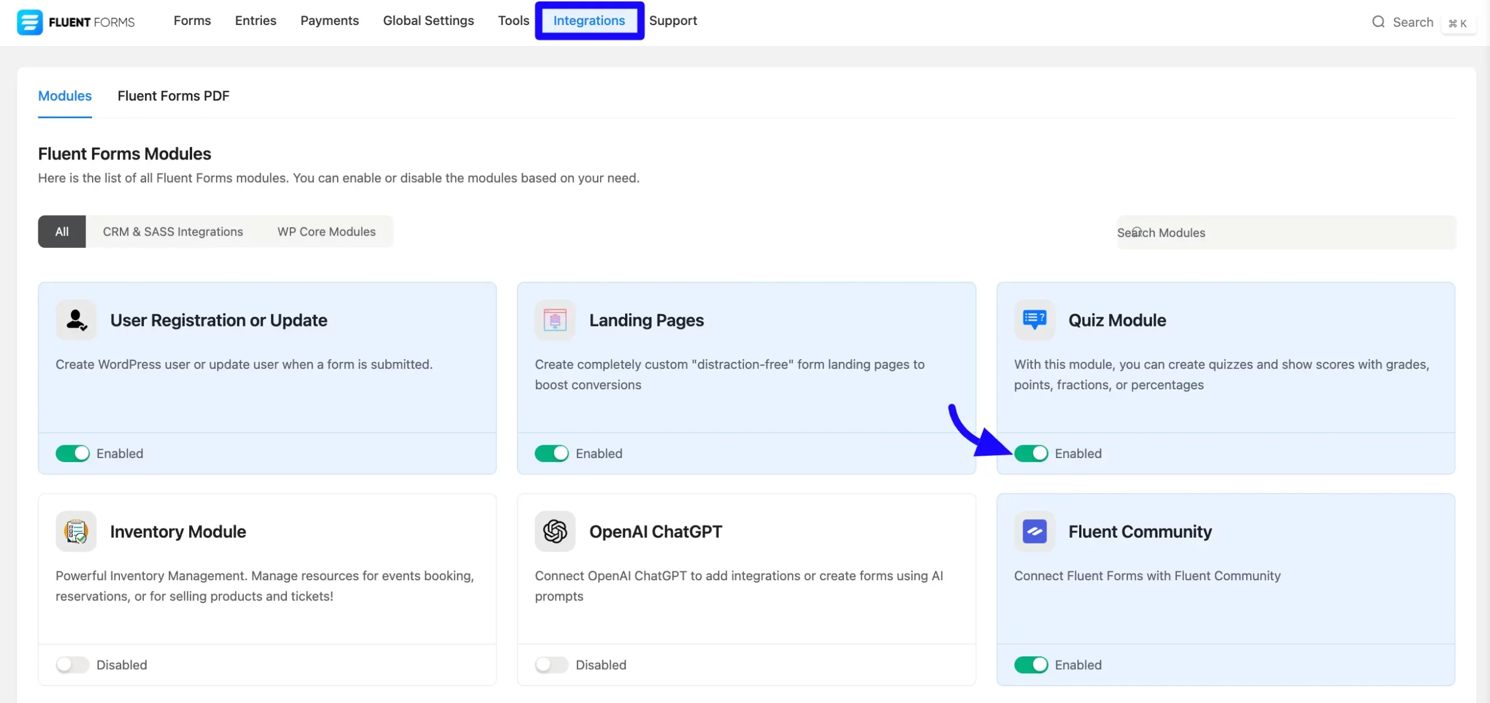
Task: Click the Landing Pages module icon
Action: pyautogui.click(x=554, y=319)
